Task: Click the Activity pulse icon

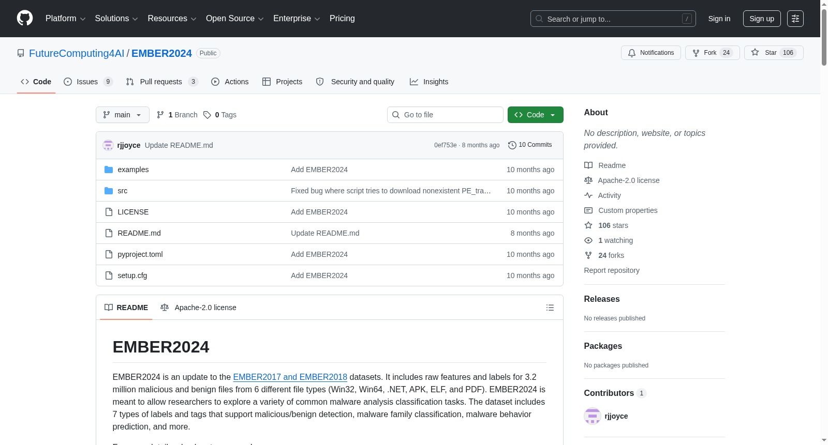Action: [588, 195]
